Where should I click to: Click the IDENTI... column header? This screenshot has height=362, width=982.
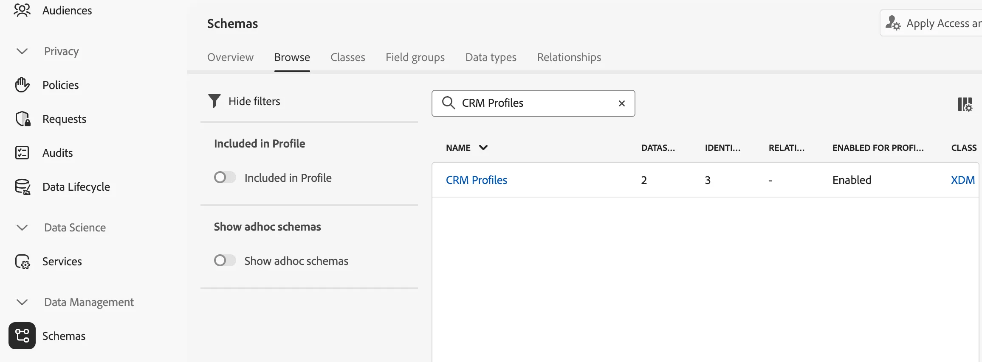(x=722, y=148)
